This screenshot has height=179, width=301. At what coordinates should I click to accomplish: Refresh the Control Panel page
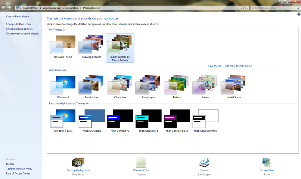pyautogui.click(x=246, y=8)
